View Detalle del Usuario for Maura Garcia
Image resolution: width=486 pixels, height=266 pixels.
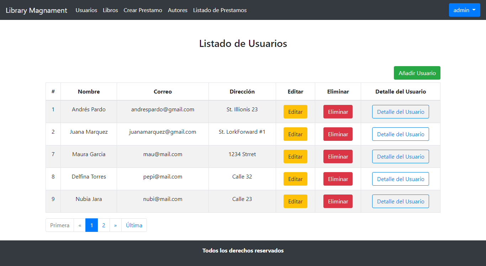coord(401,156)
